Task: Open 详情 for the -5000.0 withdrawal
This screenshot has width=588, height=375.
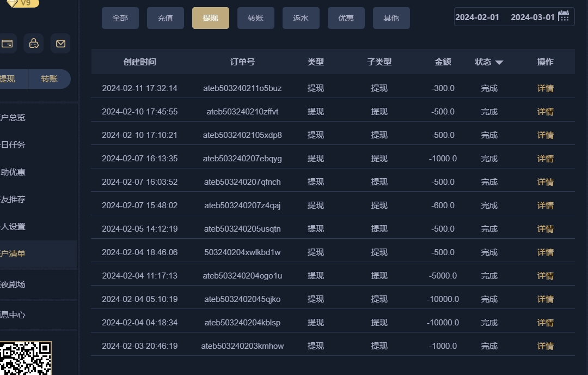Action: click(x=545, y=276)
